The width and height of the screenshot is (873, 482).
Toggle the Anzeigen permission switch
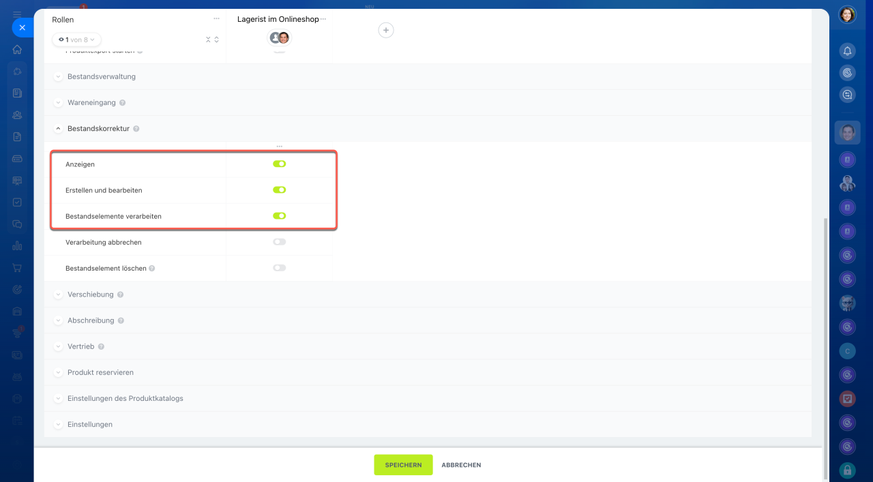point(280,164)
